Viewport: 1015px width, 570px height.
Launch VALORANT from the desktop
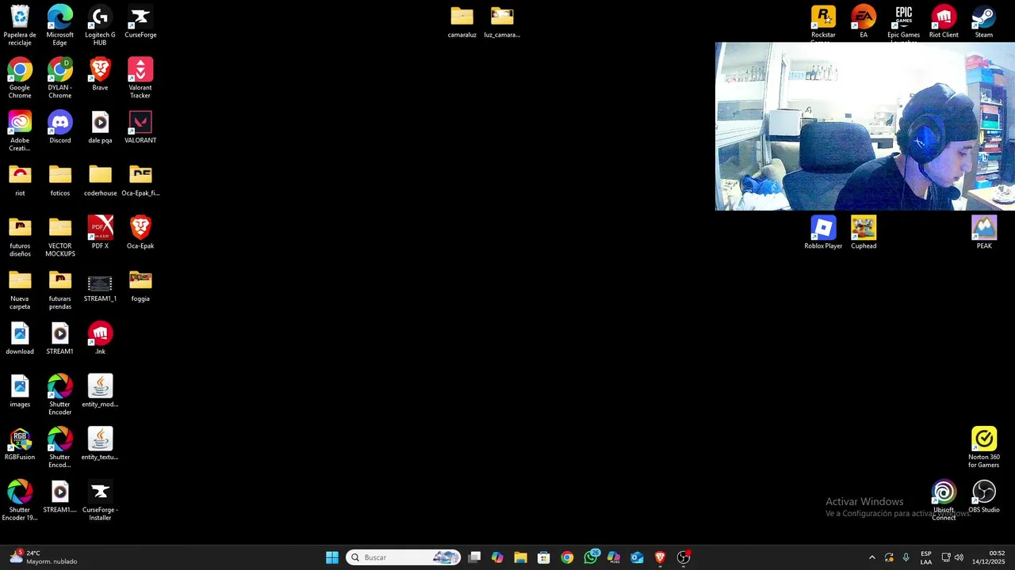coord(140,127)
